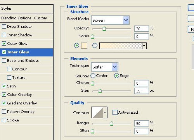Choose Edge as glow source
The width and height of the screenshot is (194, 140).
pos(116,76)
